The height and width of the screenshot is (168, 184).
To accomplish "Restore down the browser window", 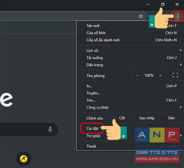I will [x=163, y=4].
